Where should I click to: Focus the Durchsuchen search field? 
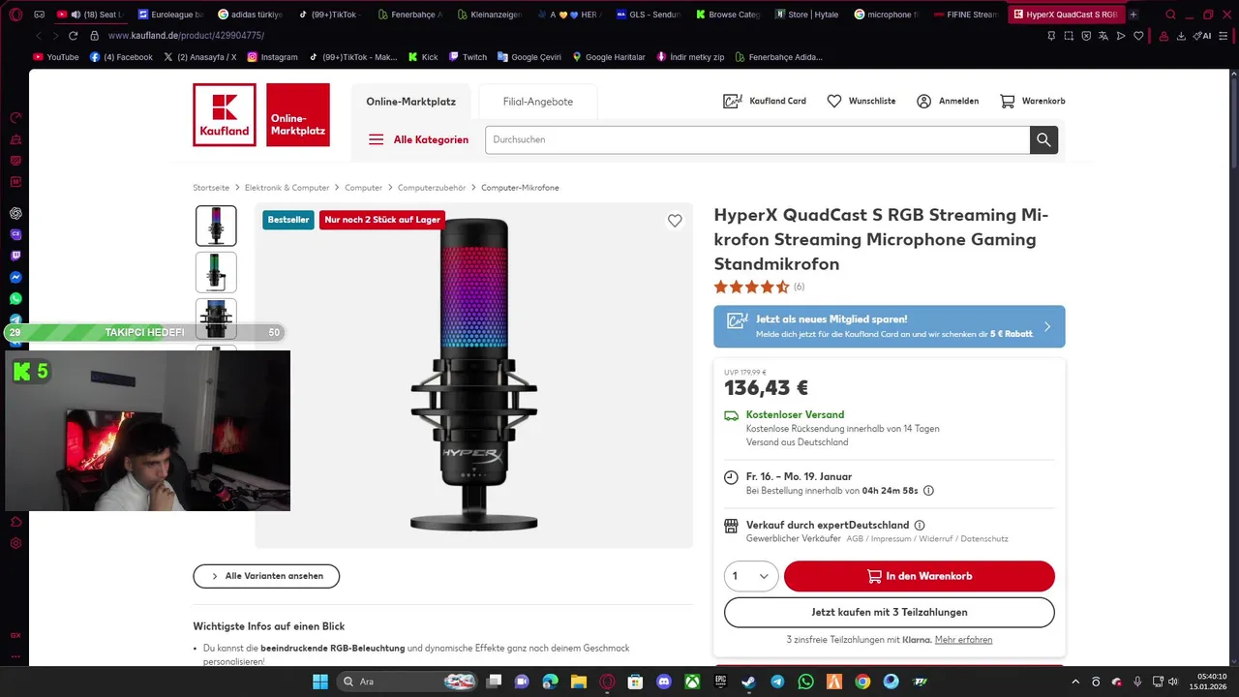click(757, 139)
